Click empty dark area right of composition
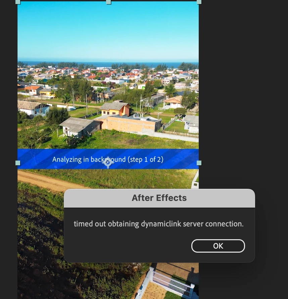 tap(242, 95)
